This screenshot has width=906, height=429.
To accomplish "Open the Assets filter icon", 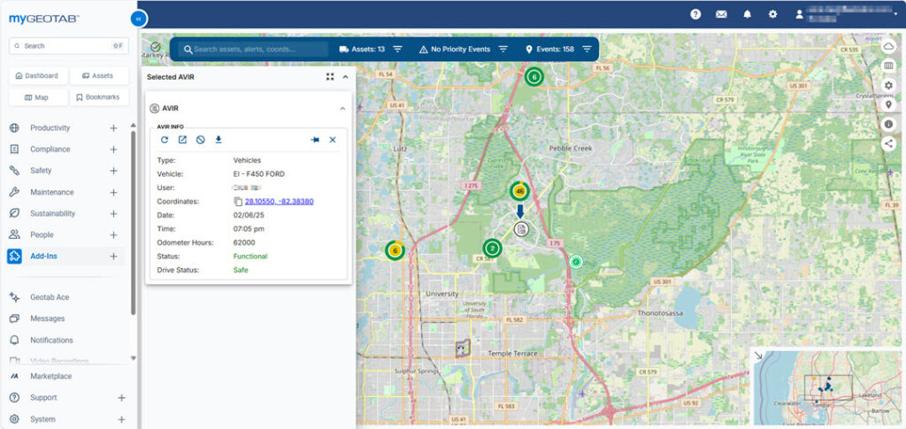I will (x=397, y=49).
